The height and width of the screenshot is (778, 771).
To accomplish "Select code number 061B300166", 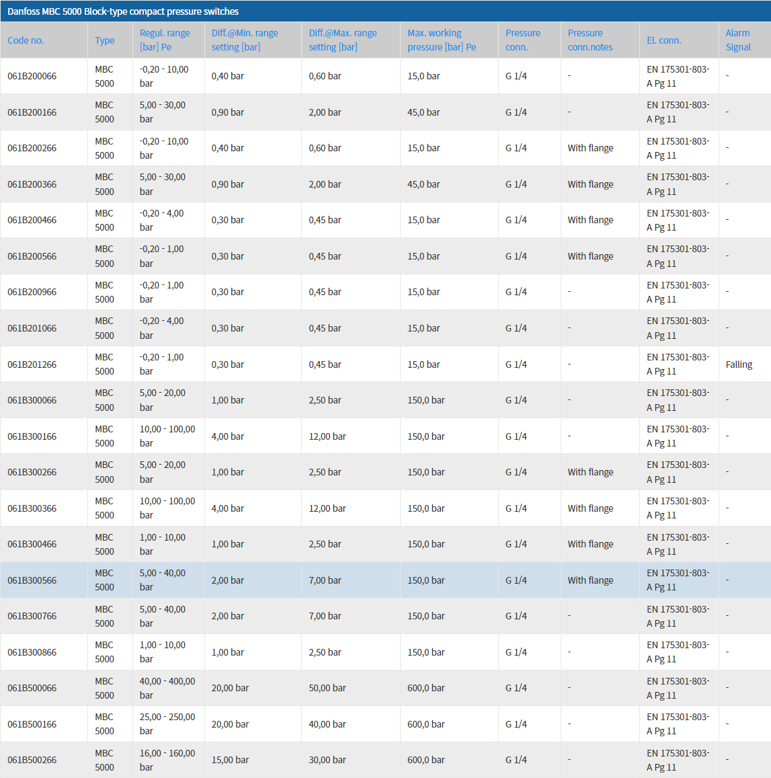I will 32,436.
